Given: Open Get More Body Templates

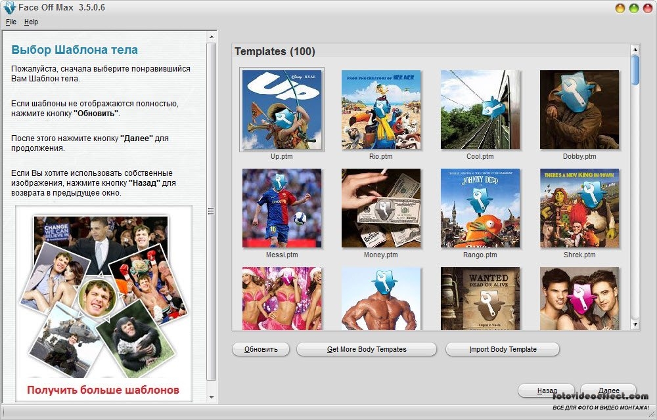Looking at the screenshot, I should click(367, 349).
